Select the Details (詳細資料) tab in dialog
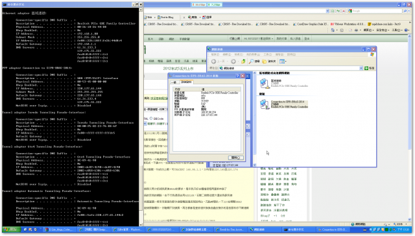The width and height of the screenshot is (415, 236). tap(186, 82)
